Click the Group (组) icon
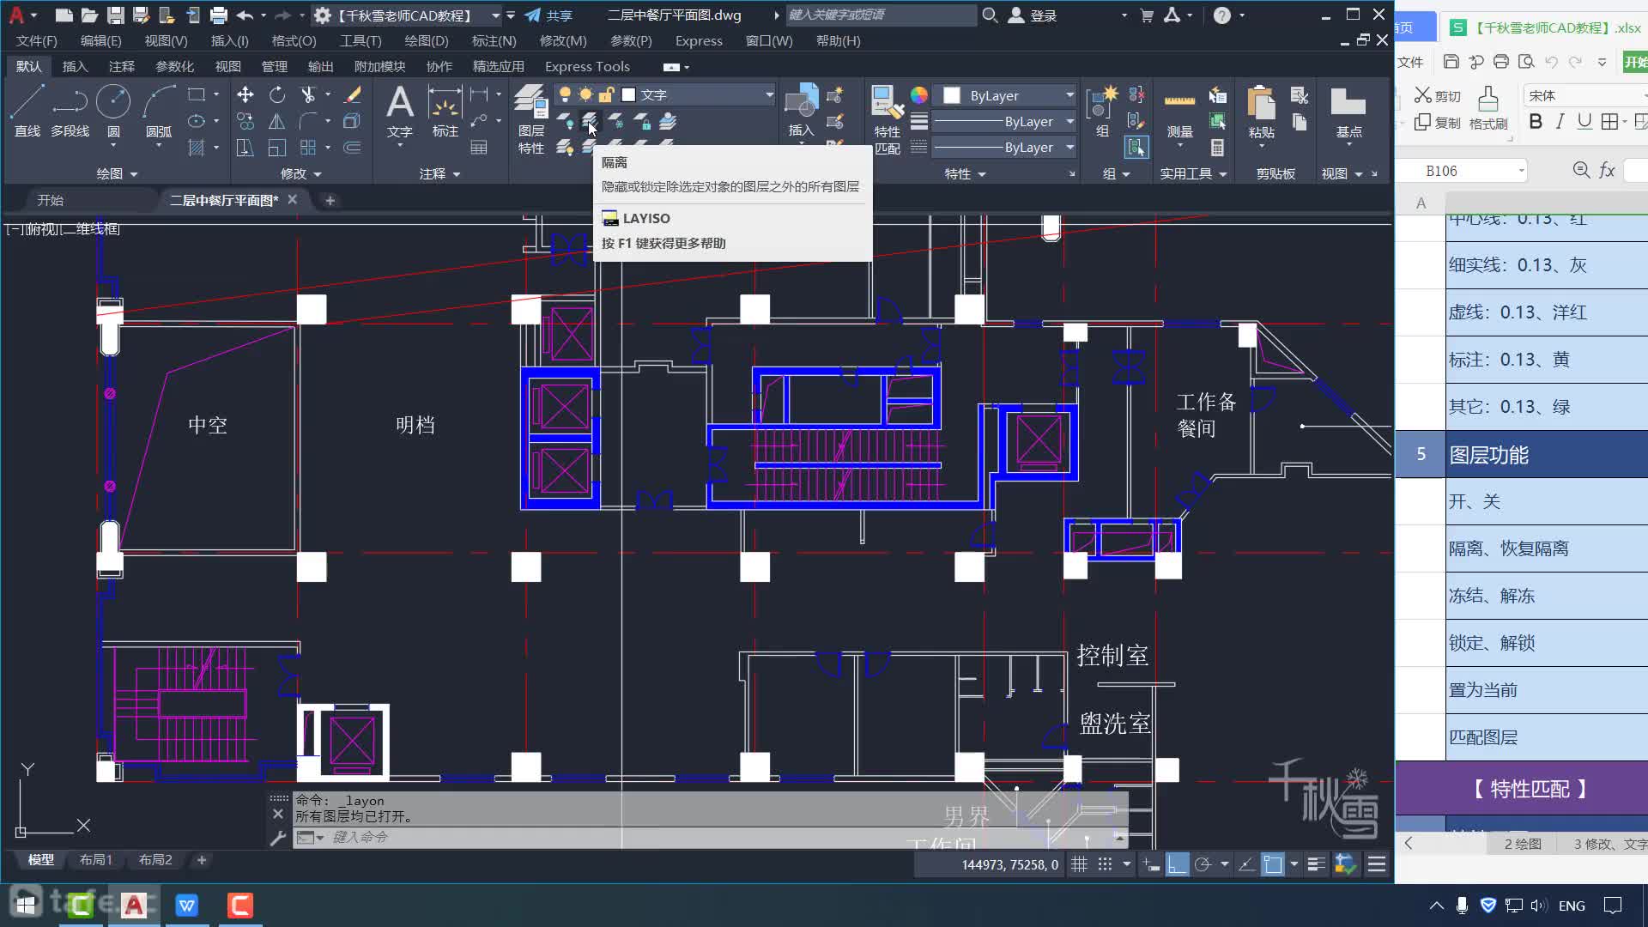 pos(1102,111)
